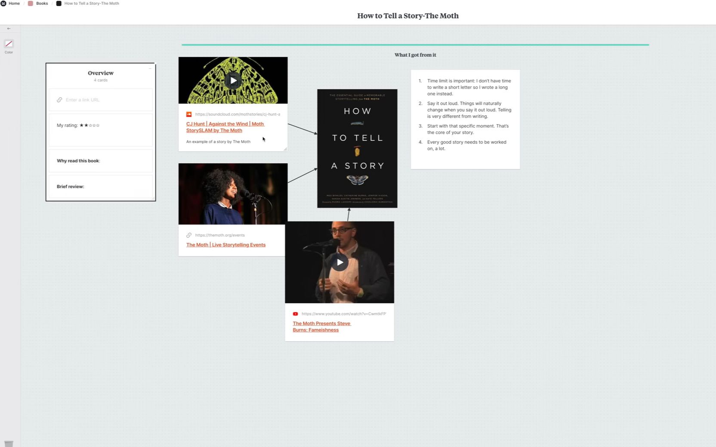This screenshot has width=716, height=447.
Task: Click the themoth.org/events URL text
Action: click(220, 235)
